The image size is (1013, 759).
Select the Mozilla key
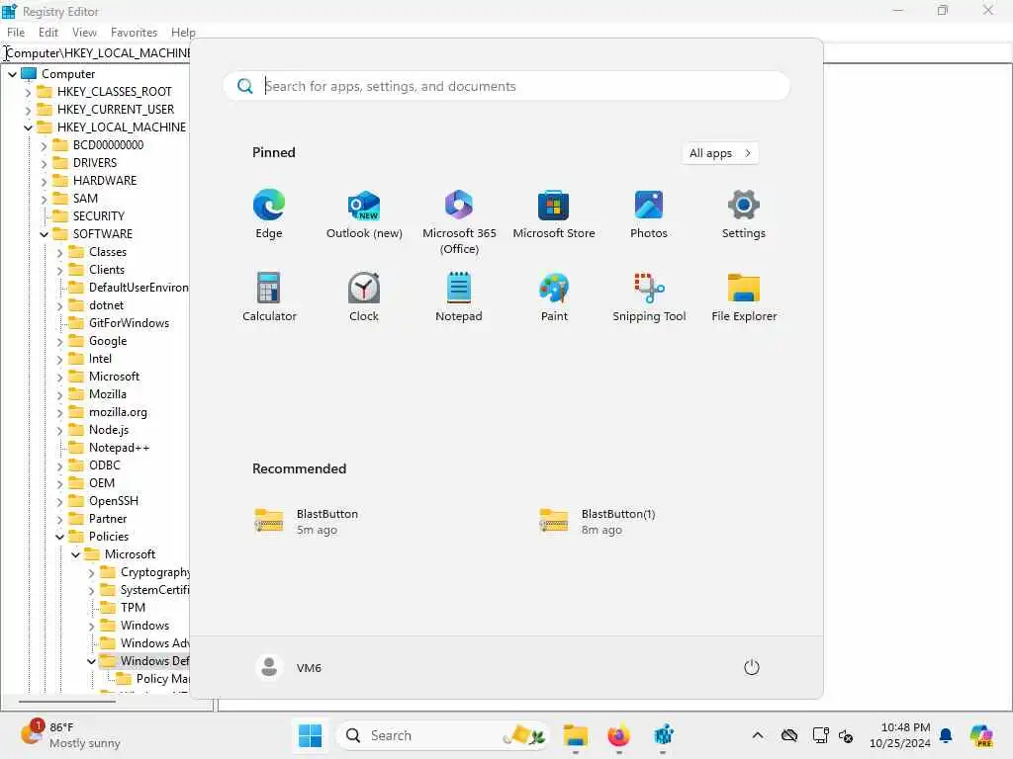tap(107, 393)
